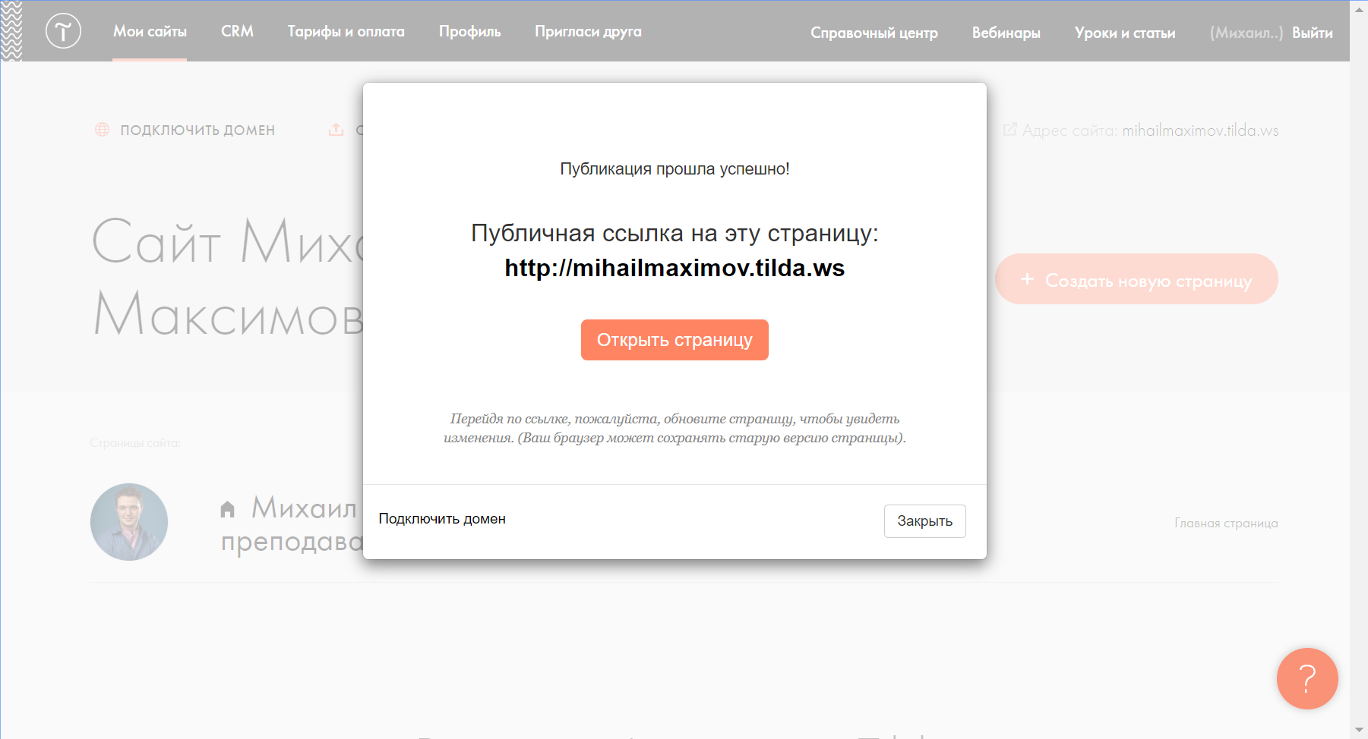Open the Профиль menu item
Image resolution: width=1368 pixels, height=739 pixels.
[469, 32]
